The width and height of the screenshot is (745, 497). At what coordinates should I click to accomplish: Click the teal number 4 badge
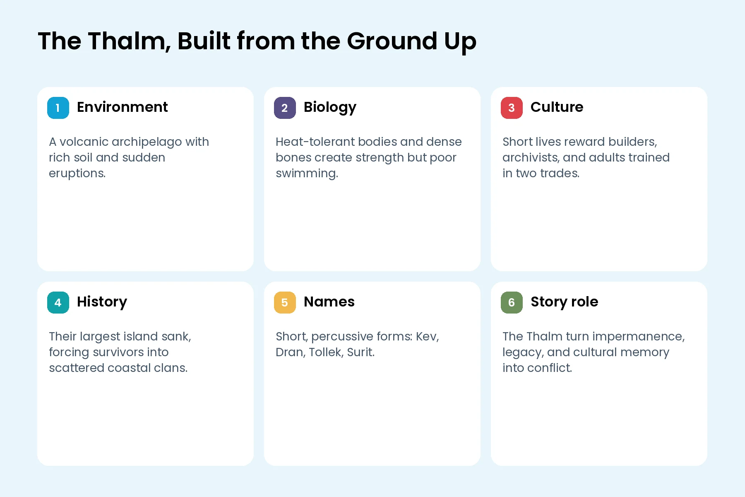[58, 302]
